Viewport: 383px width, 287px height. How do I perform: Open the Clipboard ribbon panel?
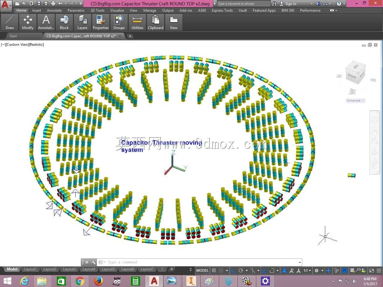(156, 22)
